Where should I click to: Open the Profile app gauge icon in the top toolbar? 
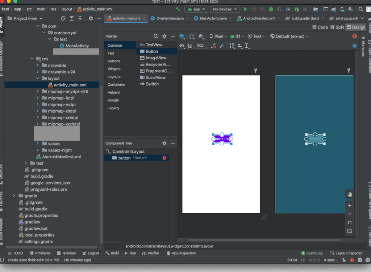coord(288,9)
